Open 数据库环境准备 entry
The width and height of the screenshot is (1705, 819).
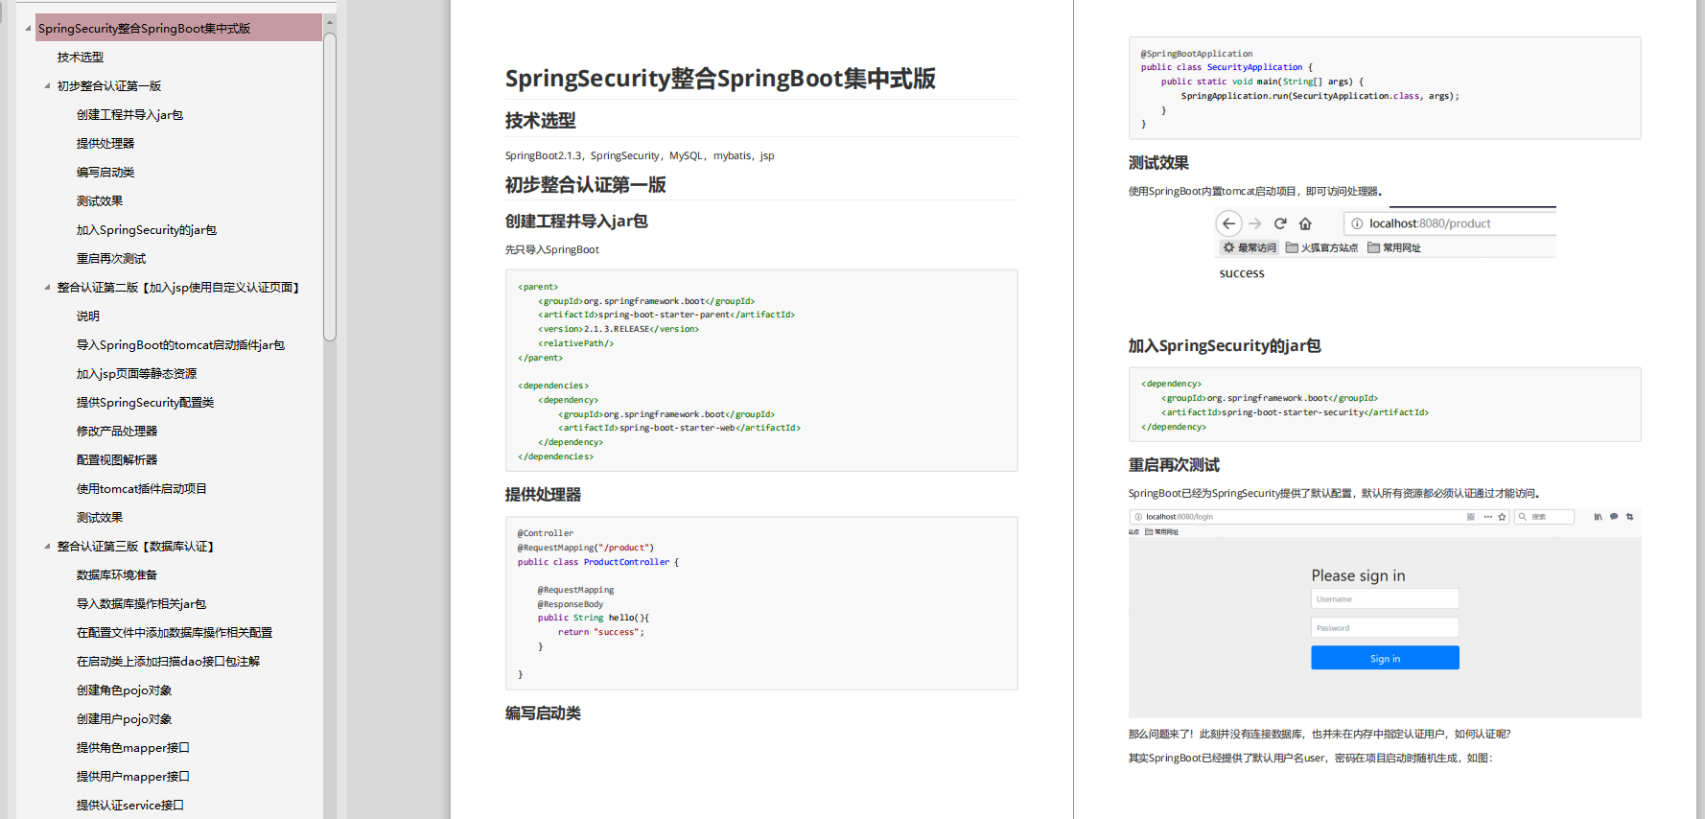pos(117,575)
